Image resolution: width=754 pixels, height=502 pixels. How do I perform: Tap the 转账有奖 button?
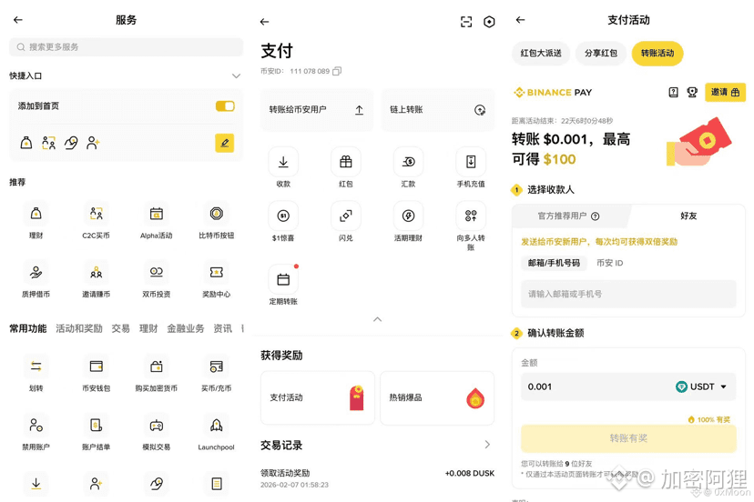[x=628, y=438]
